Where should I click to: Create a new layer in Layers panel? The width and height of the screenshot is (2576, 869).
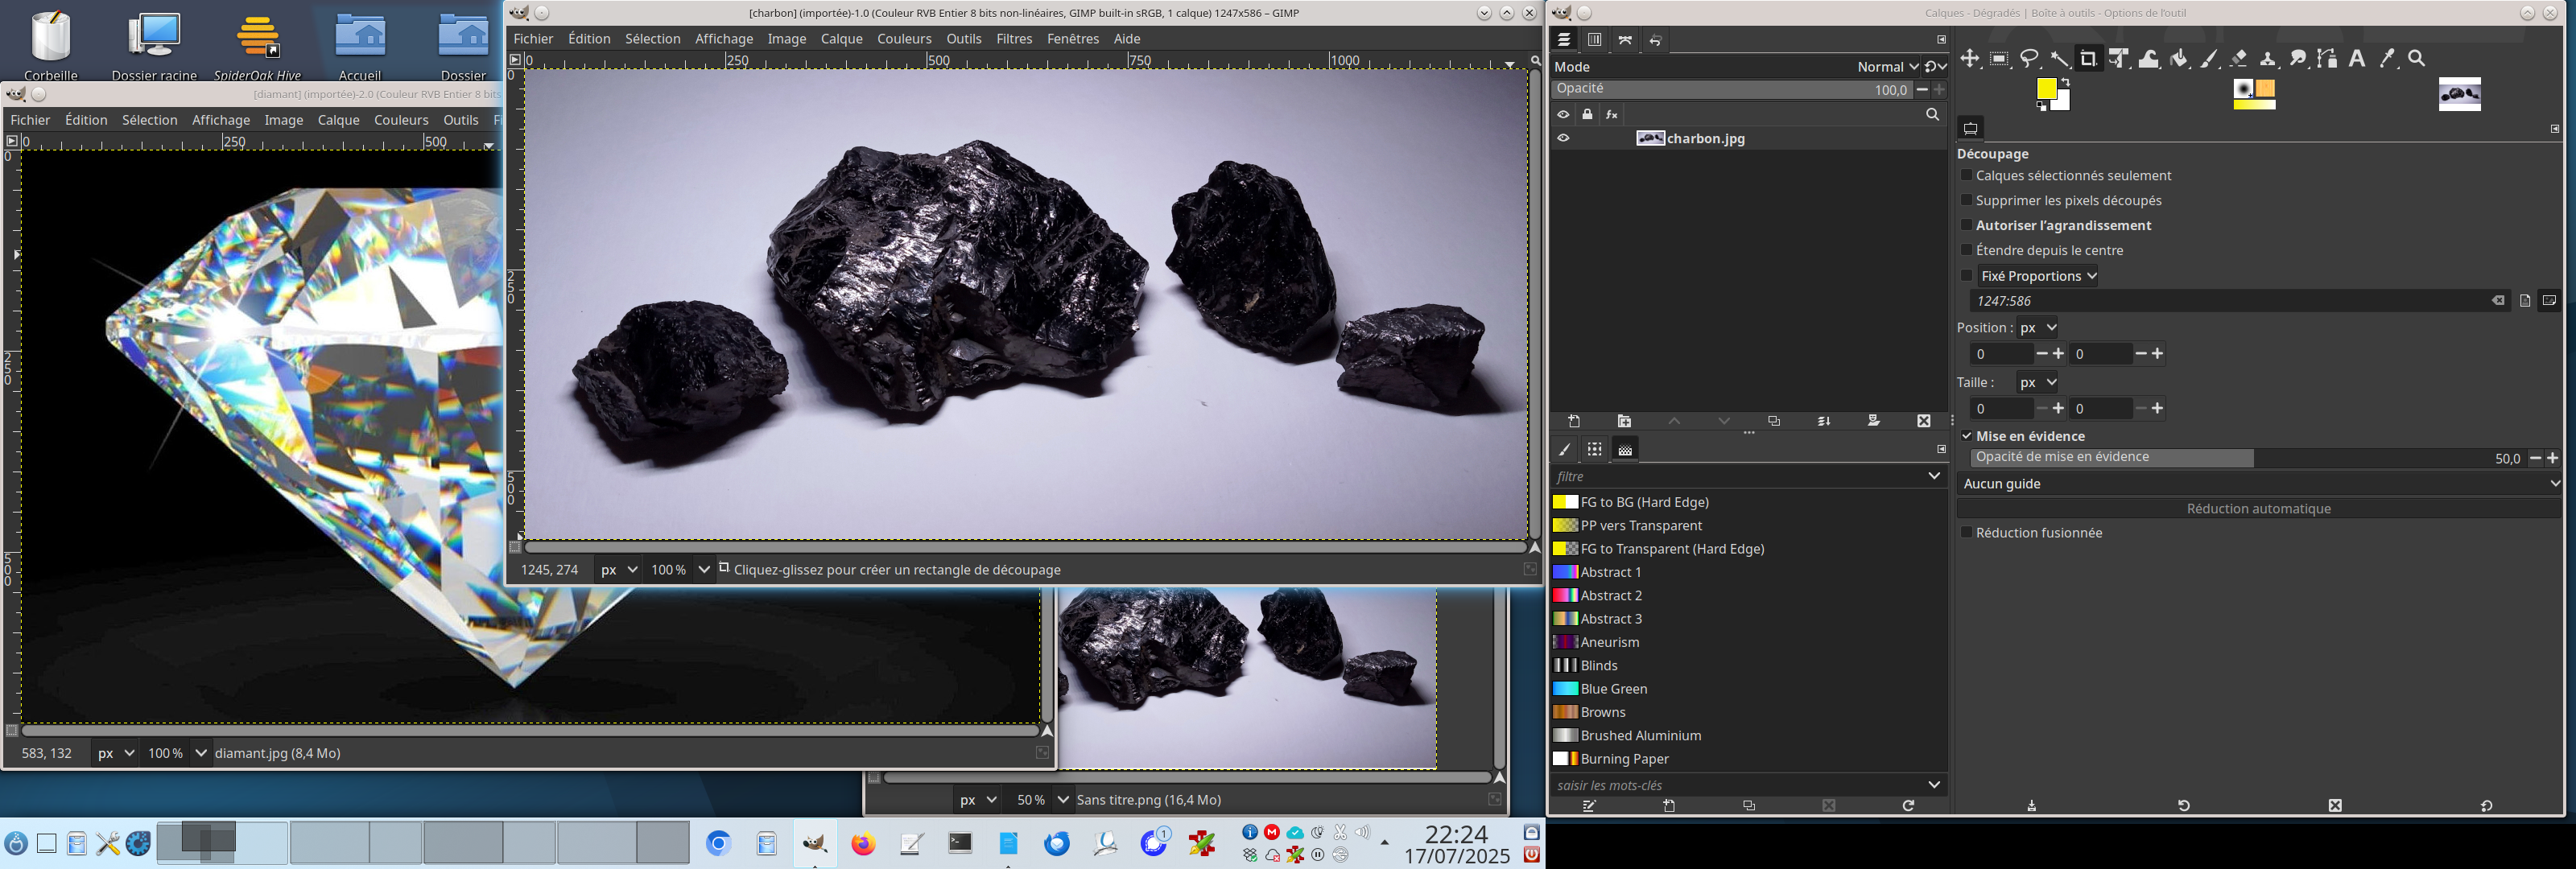pos(1574,421)
